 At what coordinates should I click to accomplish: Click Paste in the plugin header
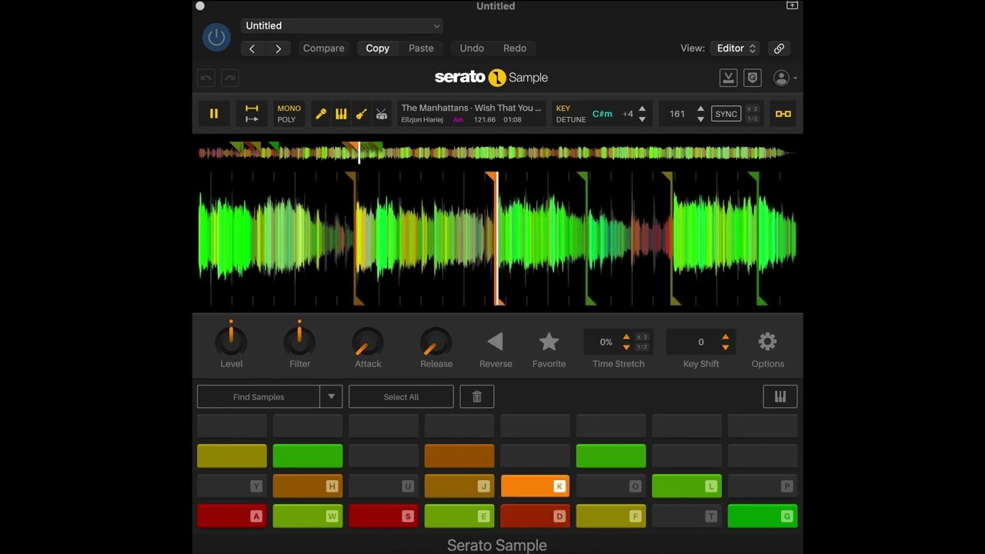click(421, 48)
